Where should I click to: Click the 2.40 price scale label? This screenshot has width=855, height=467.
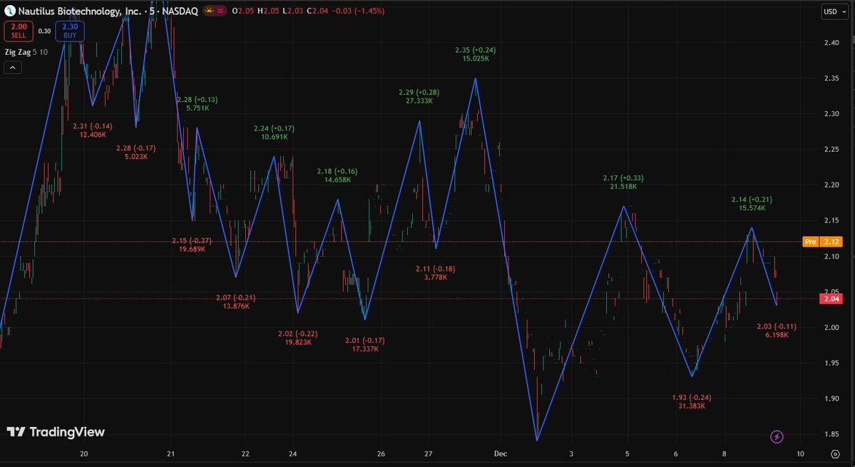tap(831, 43)
